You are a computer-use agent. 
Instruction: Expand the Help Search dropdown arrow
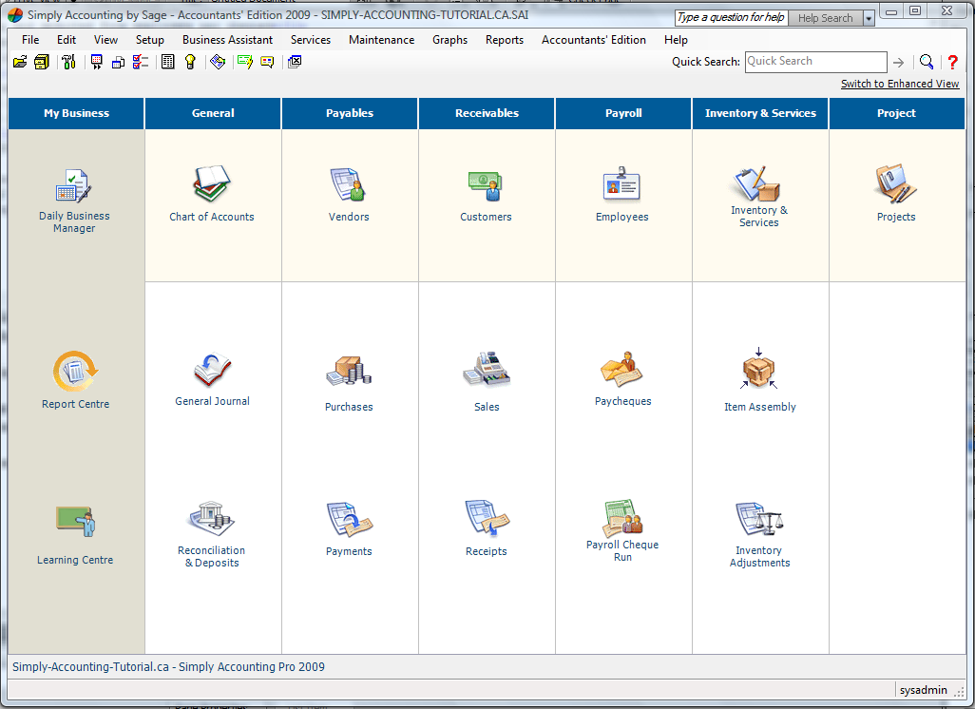tap(869, 18)
